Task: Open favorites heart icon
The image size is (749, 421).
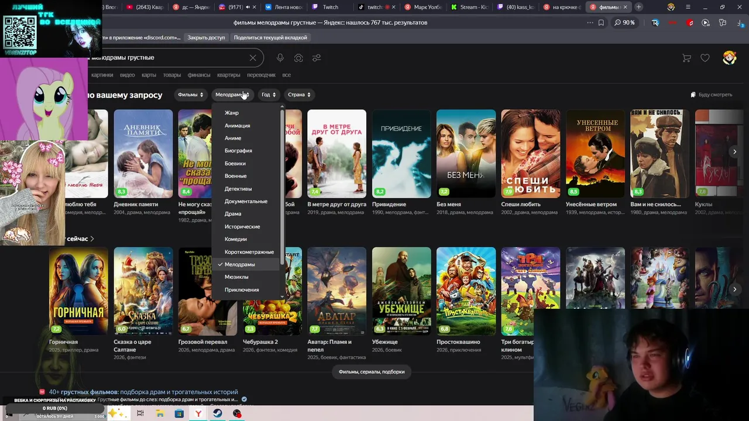Action: [x=705, y=58]
